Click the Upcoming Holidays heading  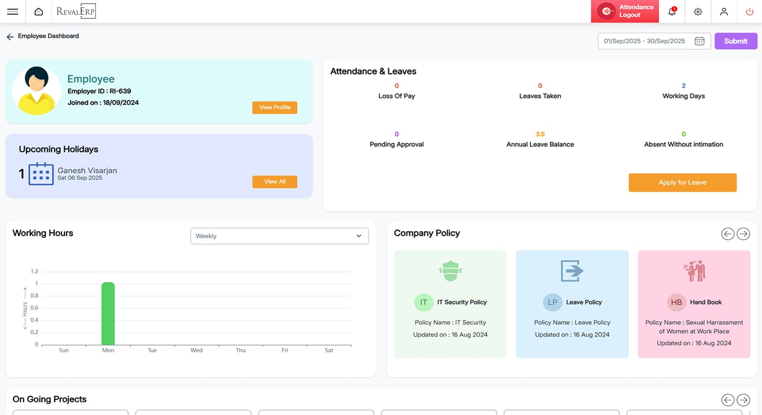(x=59, y=149)
